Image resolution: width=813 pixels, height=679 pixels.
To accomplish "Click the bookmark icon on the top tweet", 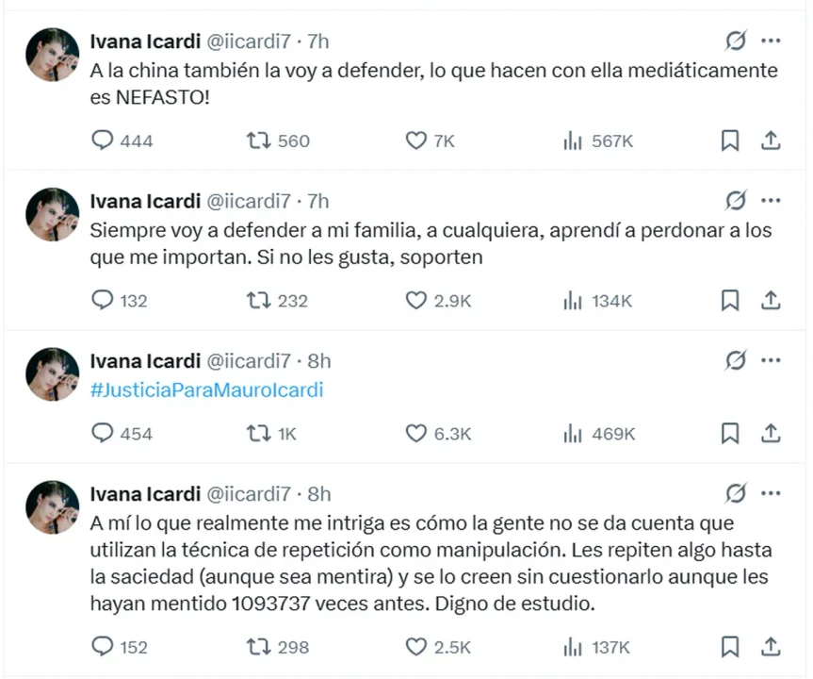I will click(731, 140).
